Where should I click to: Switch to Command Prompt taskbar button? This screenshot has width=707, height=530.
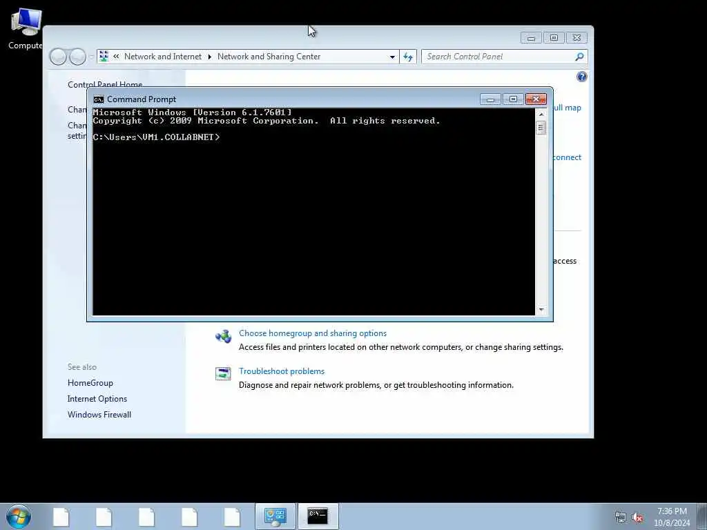[318, 516]
